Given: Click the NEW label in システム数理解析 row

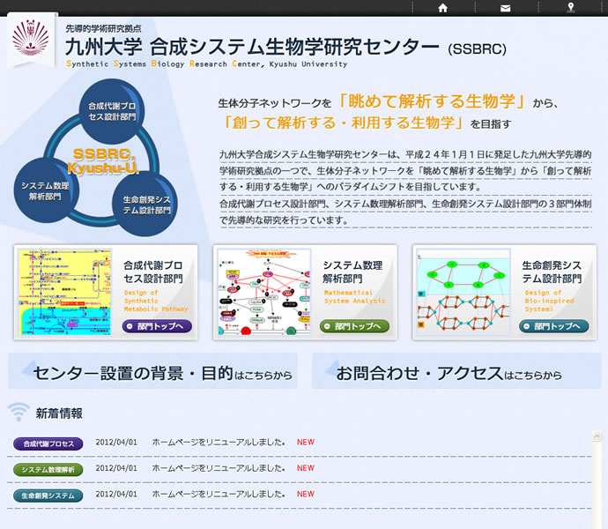Looking at the screenshot, I should (306, 468).
